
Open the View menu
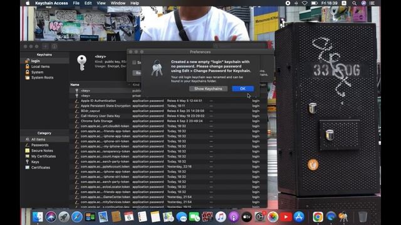pos(101,3)
